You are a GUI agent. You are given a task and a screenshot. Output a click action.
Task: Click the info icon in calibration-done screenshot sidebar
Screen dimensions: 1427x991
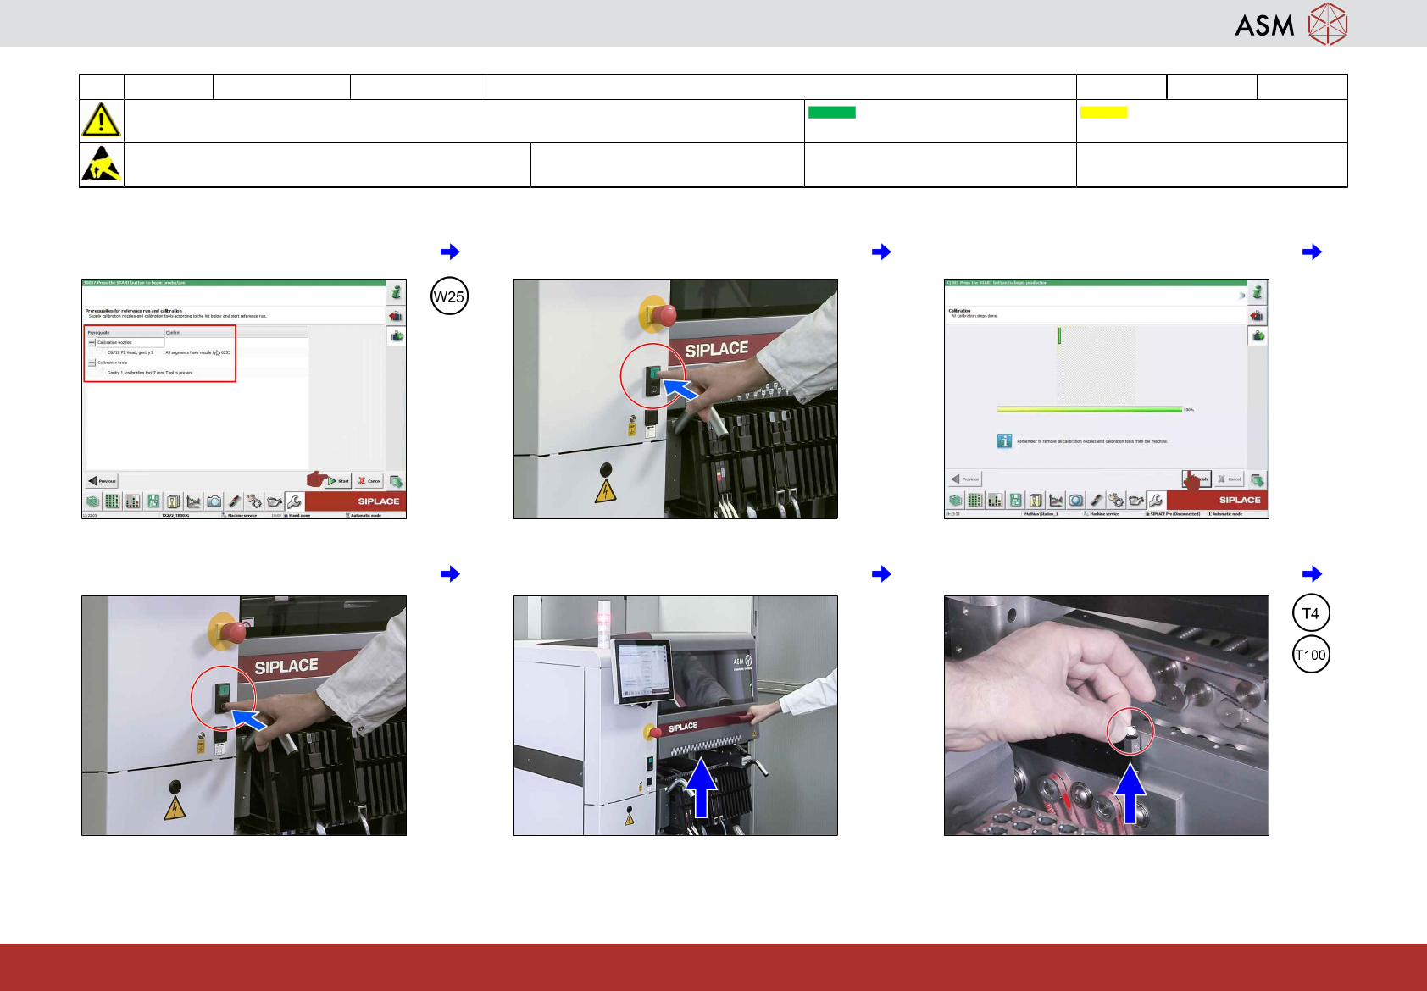(1258, 292)
